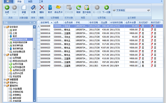Toggle 支付完成 indicator in row S0000020
This screenshot has height=103, width=166.
click(140, 40)
